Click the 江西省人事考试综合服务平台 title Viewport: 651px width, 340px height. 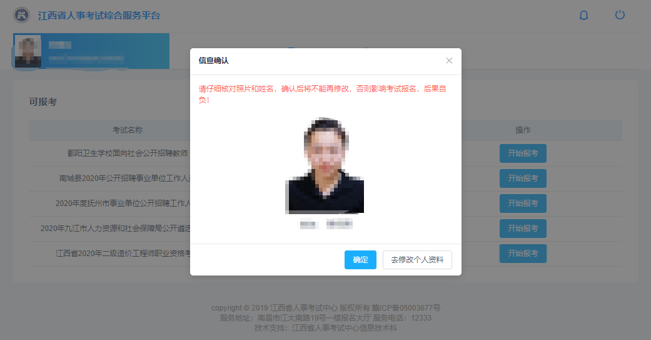tap(99, 16)
